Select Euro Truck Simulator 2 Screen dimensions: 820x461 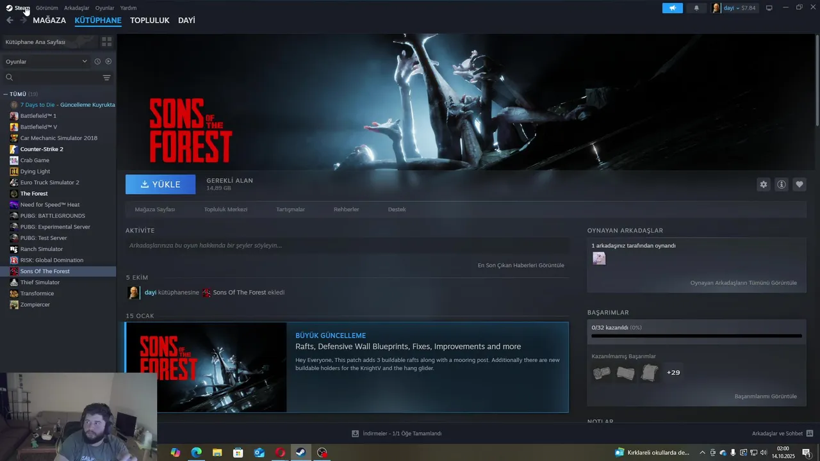point(50,182)
